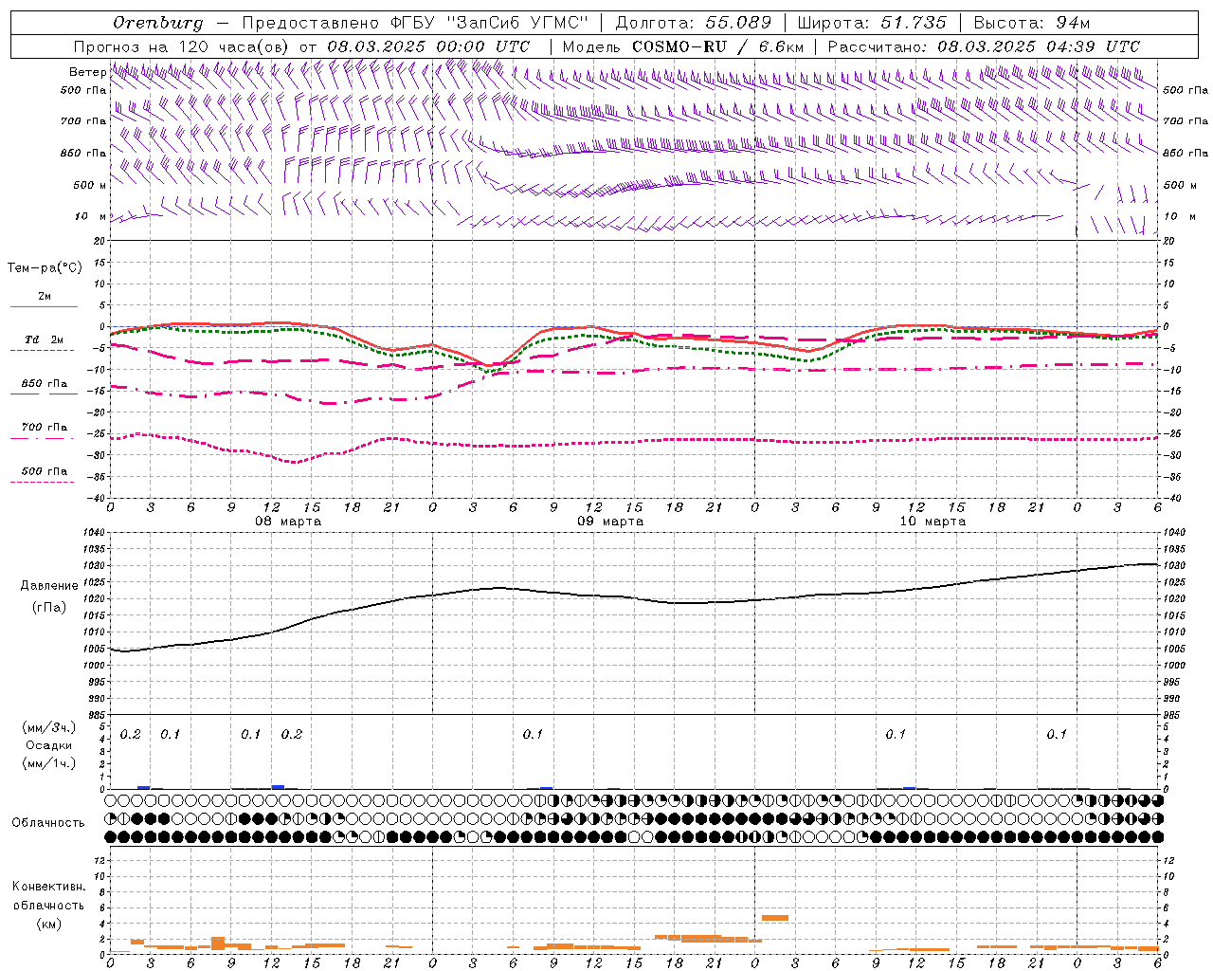Click the black pressure curve at its 09 марта peak
The height and width of the screenshot is (971, 1213).
click(x=498, y=588)
